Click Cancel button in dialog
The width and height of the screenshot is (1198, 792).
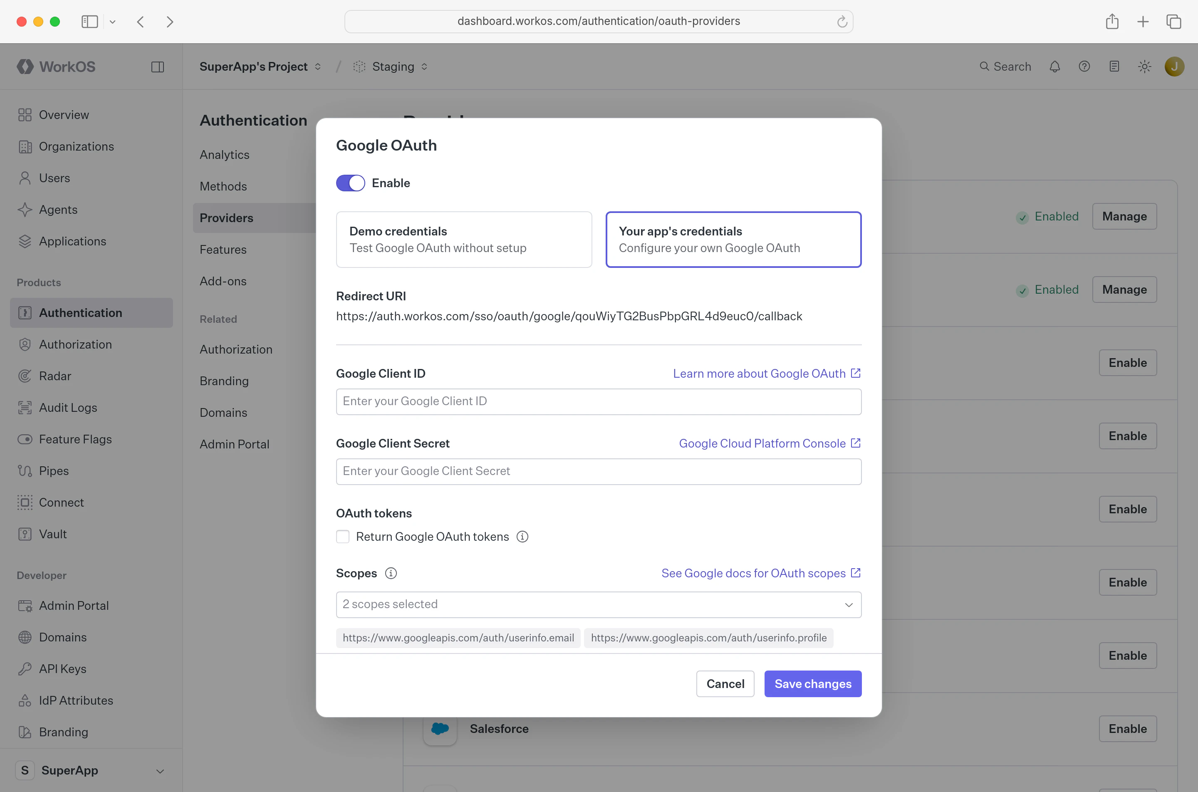pos(725,684)
